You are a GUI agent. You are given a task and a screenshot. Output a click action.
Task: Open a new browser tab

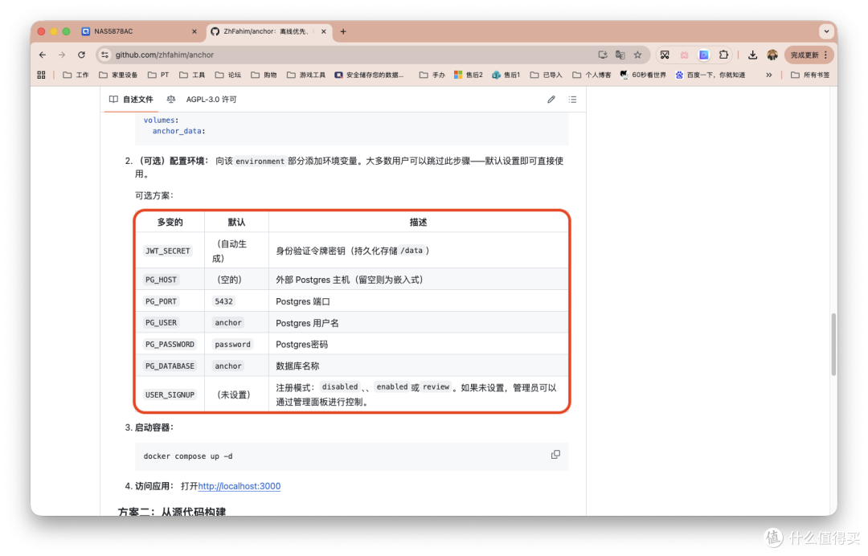pos(343,31)
